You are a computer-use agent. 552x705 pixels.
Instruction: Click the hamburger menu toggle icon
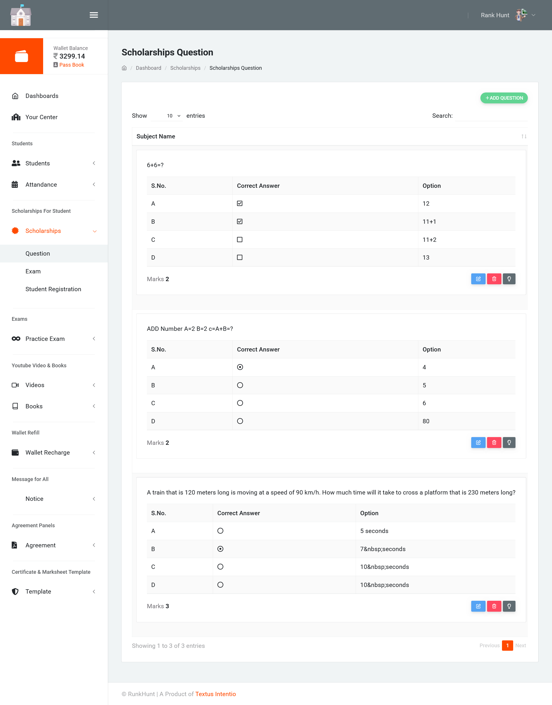click(x=94, y=15)
